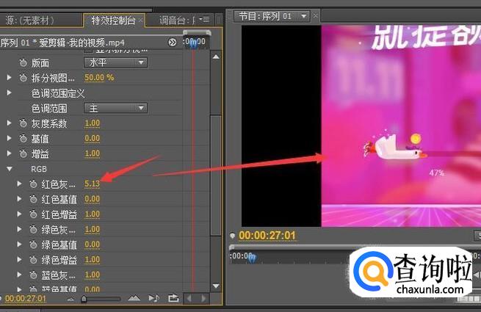Click stopwatch icon beside 蓝色灰
This screenshot has width=481, height=312.
pos(34,275)
